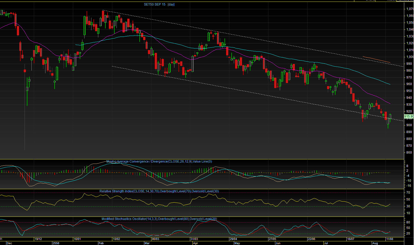Click the 960 price axis label
This screenshot has width=414, height=245.
pos(409,84)
